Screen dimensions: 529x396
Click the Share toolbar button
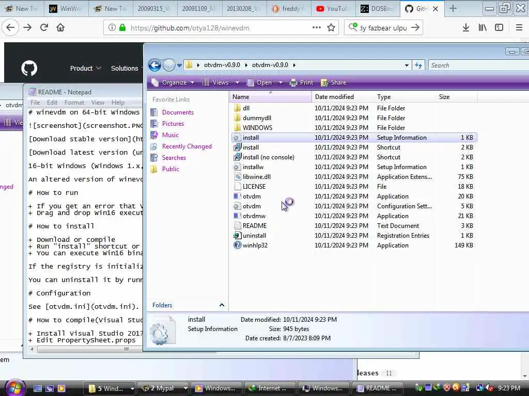(334, 82)
